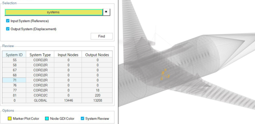Pick the yellow Marker Plot Color swatch

point(10,119)
